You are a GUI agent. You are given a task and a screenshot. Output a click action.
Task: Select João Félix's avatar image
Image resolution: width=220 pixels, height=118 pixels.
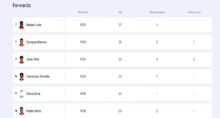click(22, 59)
